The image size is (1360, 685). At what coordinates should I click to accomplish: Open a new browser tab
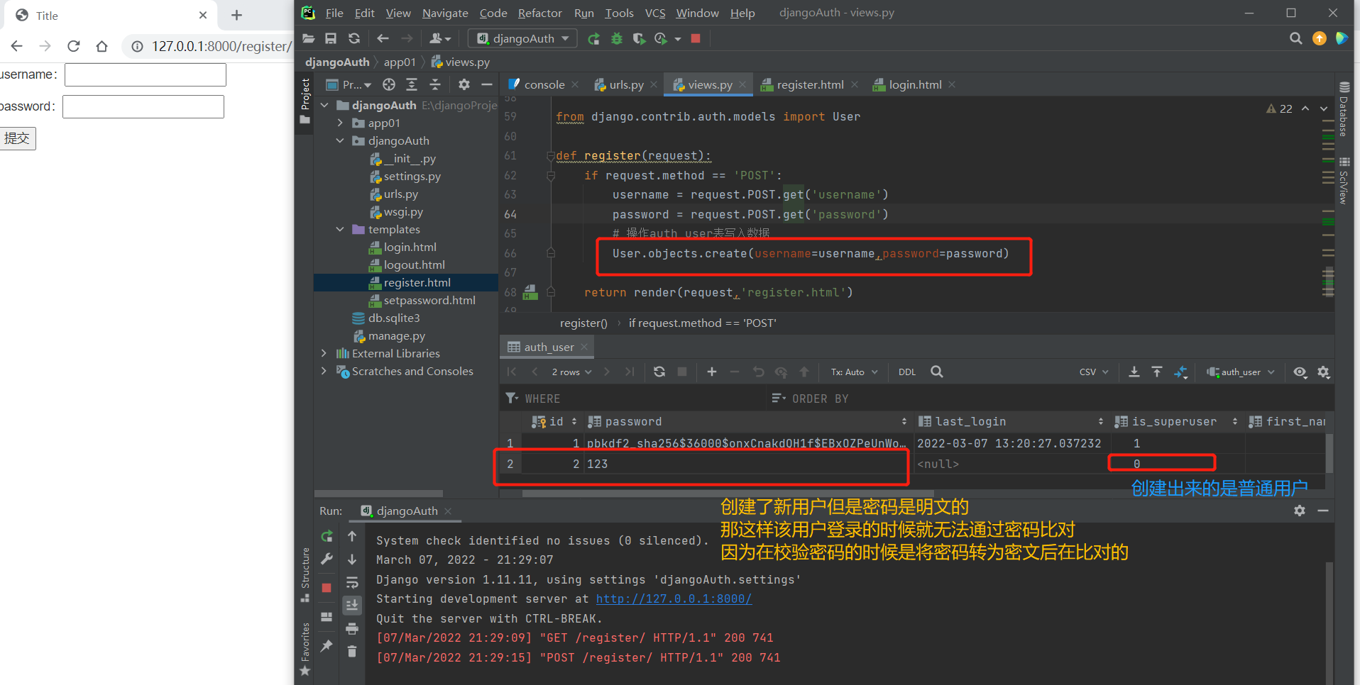[237, 15]
